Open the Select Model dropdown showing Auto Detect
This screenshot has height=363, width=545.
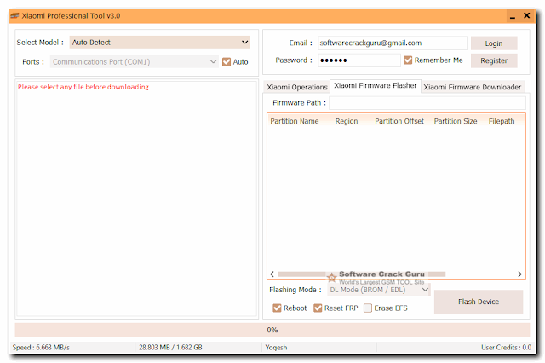pyautogui.click(x=160, y=43)
